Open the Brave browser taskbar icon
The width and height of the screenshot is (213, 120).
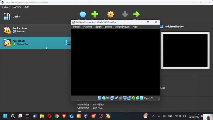click(64, 116)
